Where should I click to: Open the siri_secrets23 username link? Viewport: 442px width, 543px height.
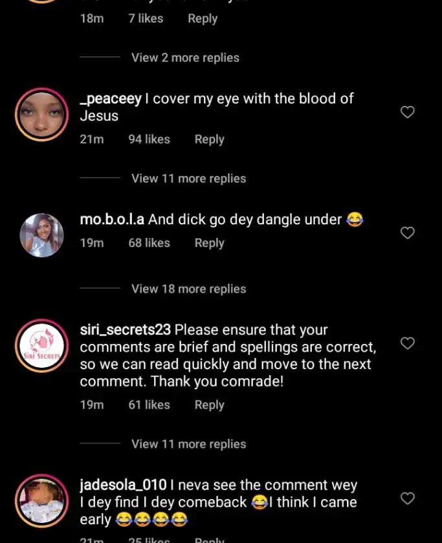[126, 330]
